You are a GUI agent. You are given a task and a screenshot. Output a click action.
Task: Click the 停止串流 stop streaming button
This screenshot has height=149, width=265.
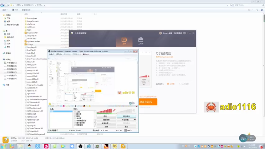126,117
